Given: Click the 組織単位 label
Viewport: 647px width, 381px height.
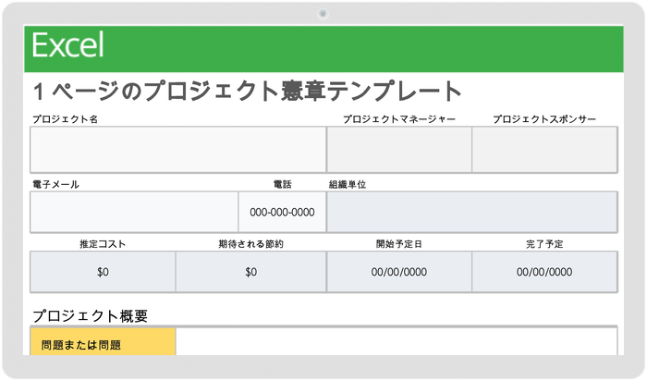Looking at the screenshot, I should tap(348, 185).
